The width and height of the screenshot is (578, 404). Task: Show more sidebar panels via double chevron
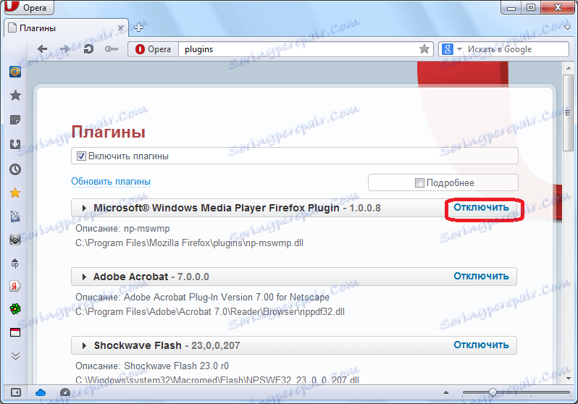click(x=15, y=356)
